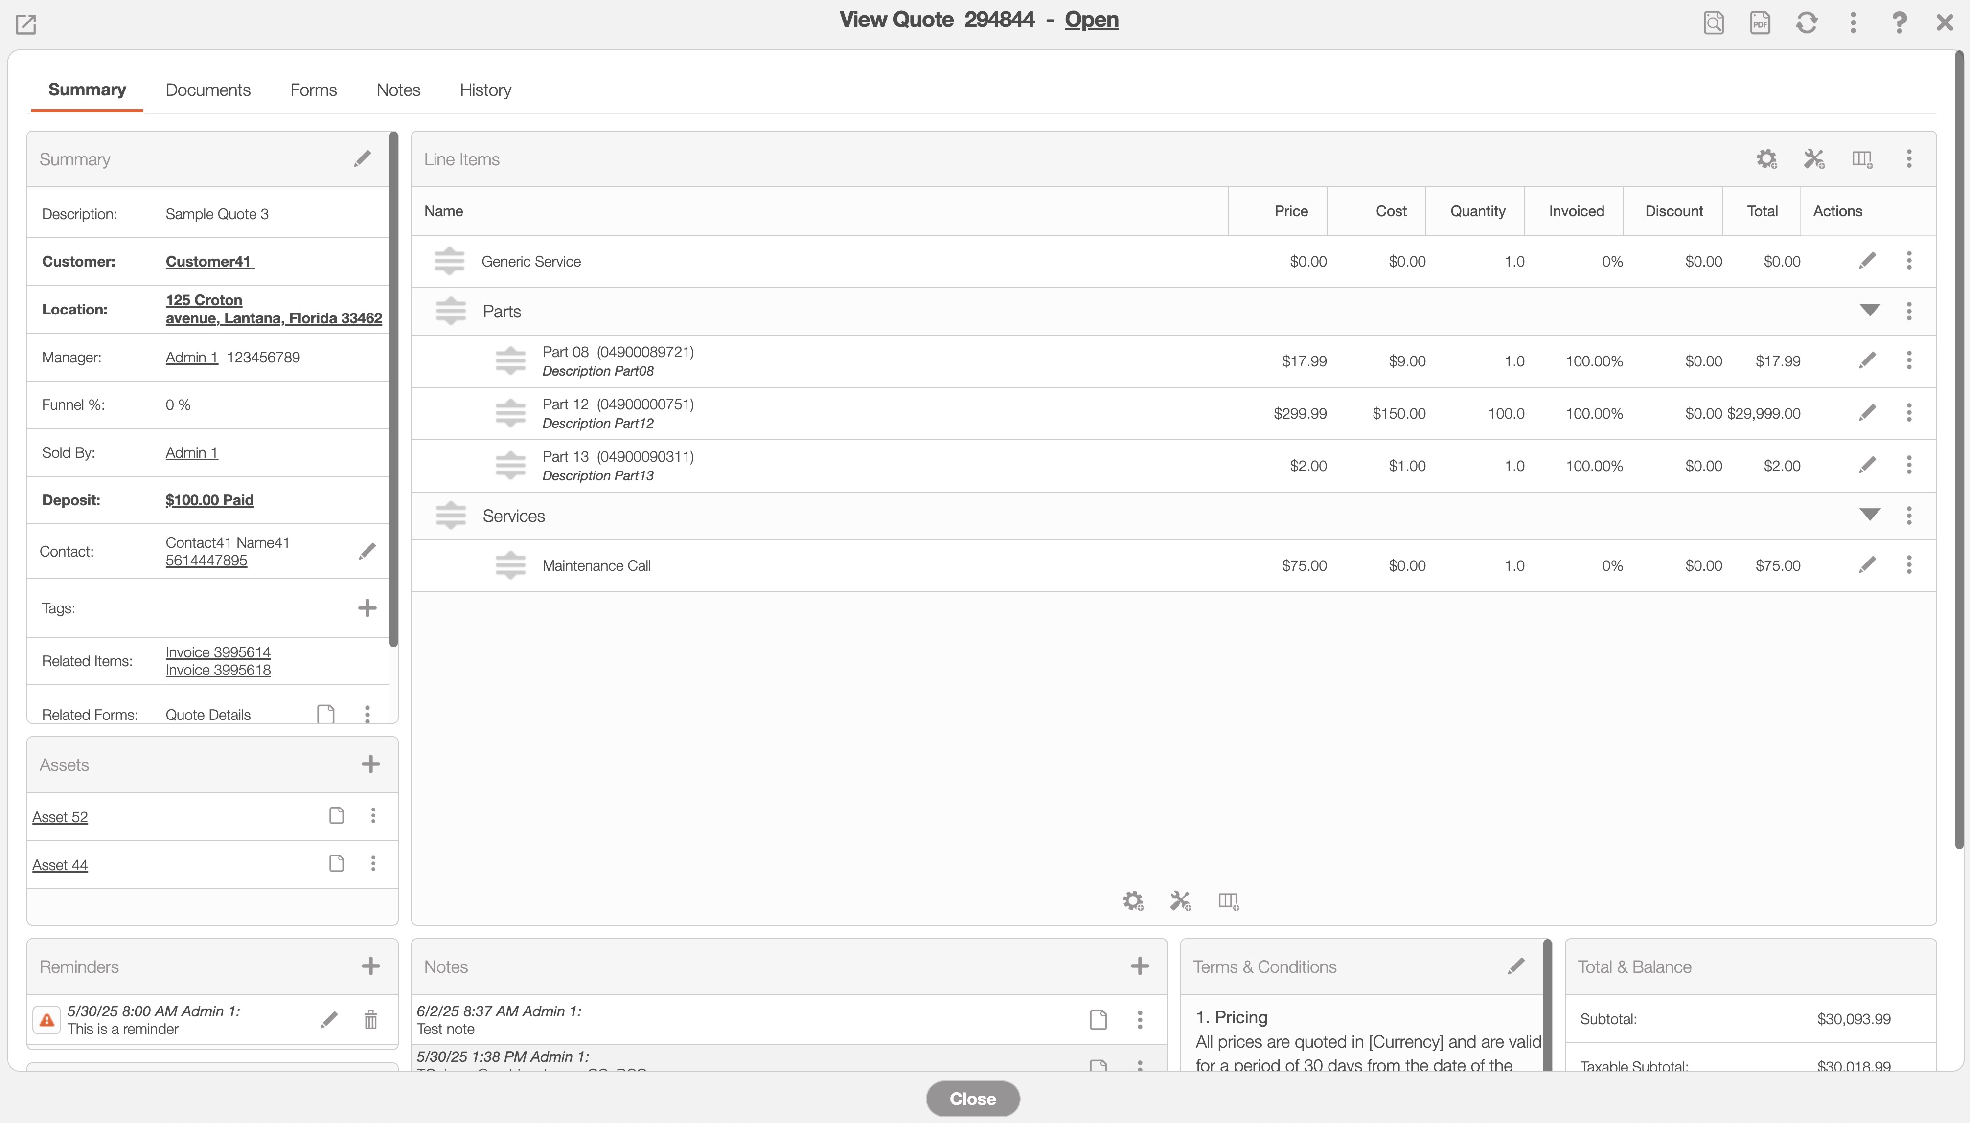The height and width of the screenshot is (1123, 1970).
Task: Open the History tab
Action: click(x=485, y=90)
